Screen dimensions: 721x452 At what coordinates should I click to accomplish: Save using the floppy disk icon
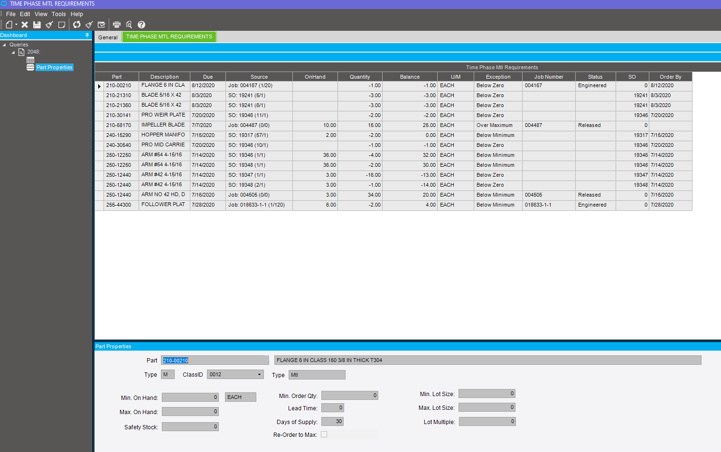click(x=37, y=25)
